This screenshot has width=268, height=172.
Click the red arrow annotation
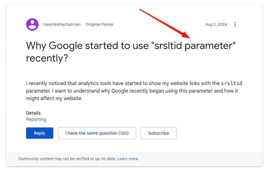pyautogui.click(x=164, y=24)
